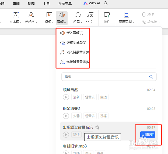Click the WPS AI logo icon
Screen dimensions: 168x154
tap(86, 3)
